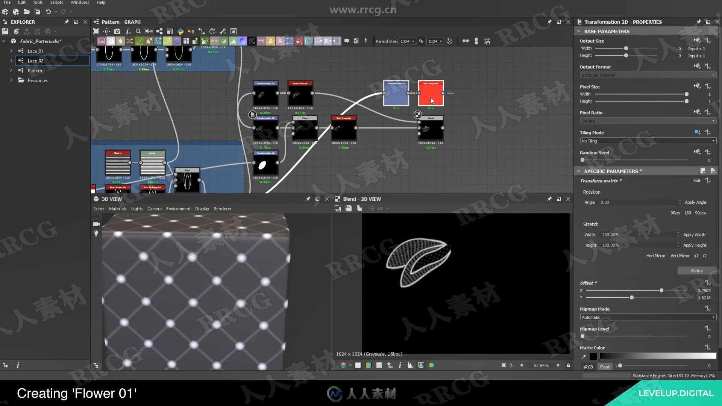
Task: Click the Transformation 2D node icon
Action: click(x=396, y=93)
